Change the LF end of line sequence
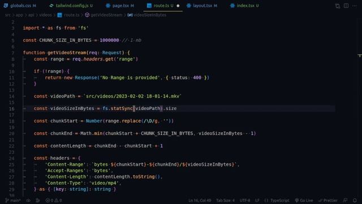The height and width of the screenshot is (204, 362). coord(257,201)
